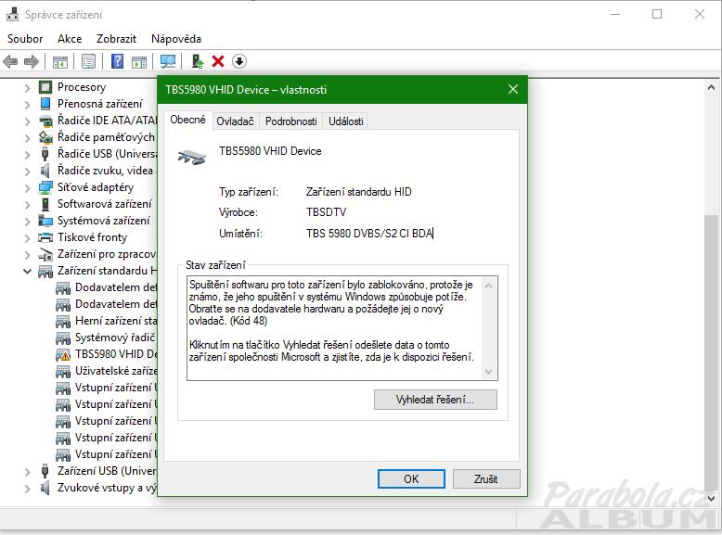722x535 pixels.
Task: Click OK in the properties dialog
Action: point(411,478)
